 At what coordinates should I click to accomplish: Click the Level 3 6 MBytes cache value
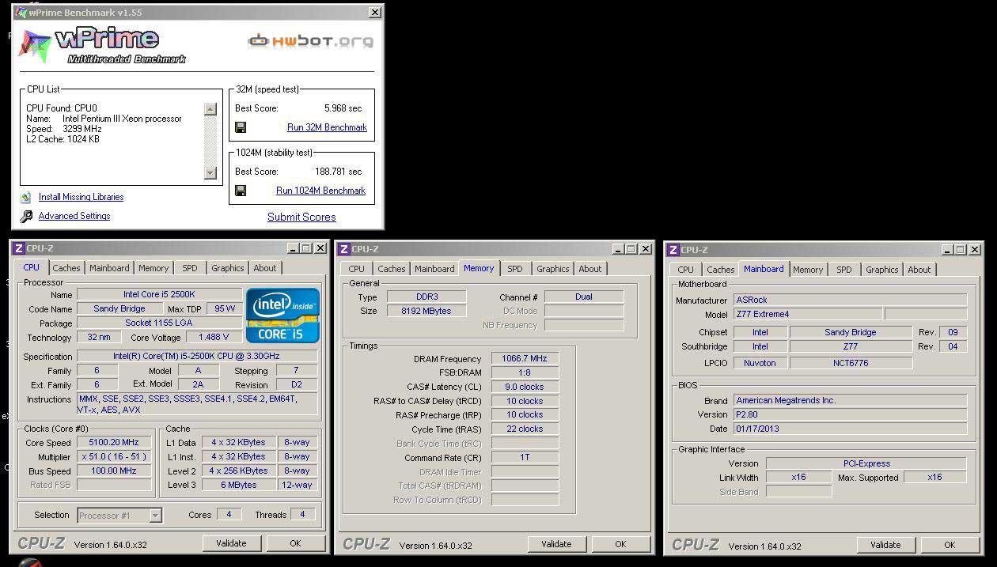click(238, 486)
